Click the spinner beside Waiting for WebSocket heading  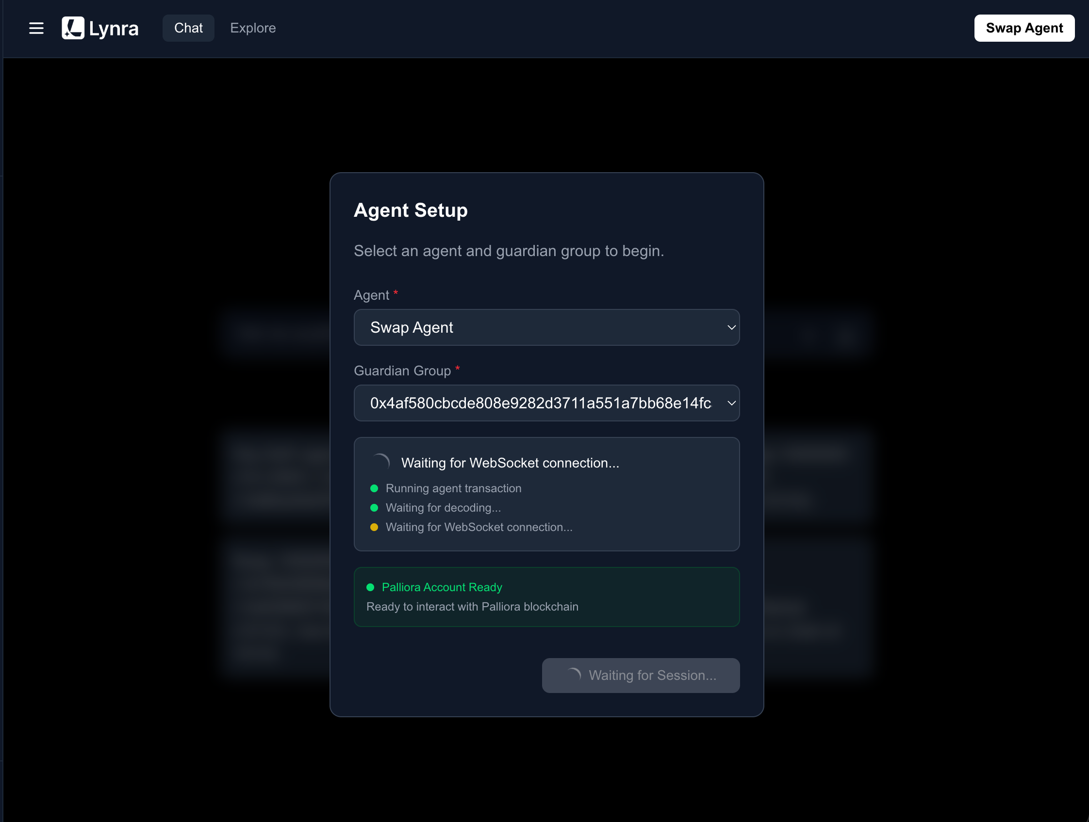pos(380,463)
